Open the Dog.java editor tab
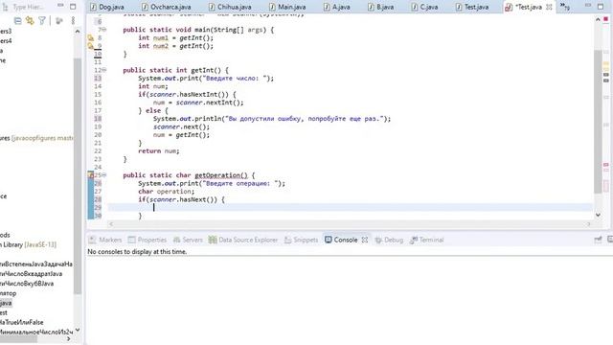This screenshot has width=613, height=345. (x=107, y=7)
